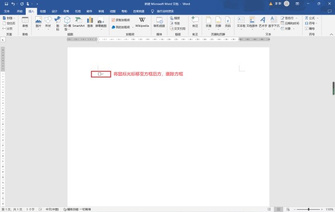Open the Header (页眉) dropdown
This screenshot has height=212, width=335.
(208, 23)
